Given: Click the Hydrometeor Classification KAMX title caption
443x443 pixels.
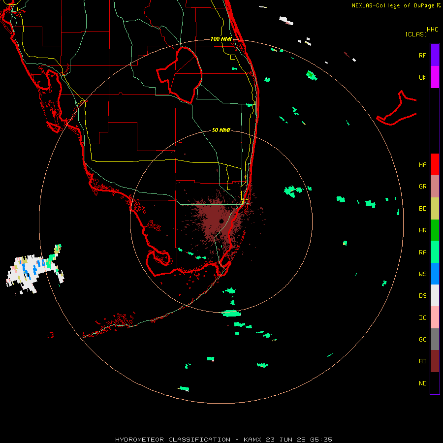Looking at the screenshot, I should click(x=223, y=440).
